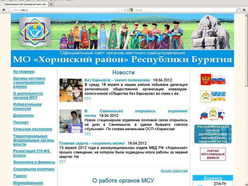Click the date 19.04.2012 beside Без барьеров
Viewport: 248px width, 186px height.
coord(162,80)
